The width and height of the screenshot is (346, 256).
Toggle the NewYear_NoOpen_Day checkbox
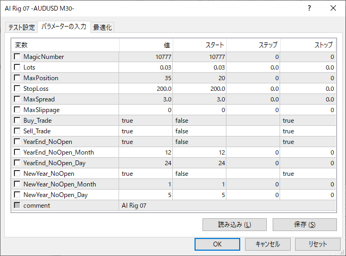pyautogui.click(x=17, y=194)
